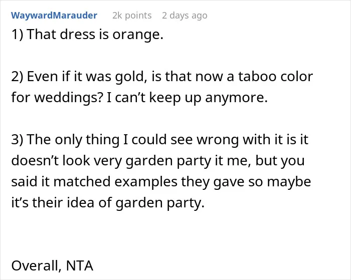This screenshot has width=351, height=280.
Task: Click the number '3)' starting point three
Action: 17,140
